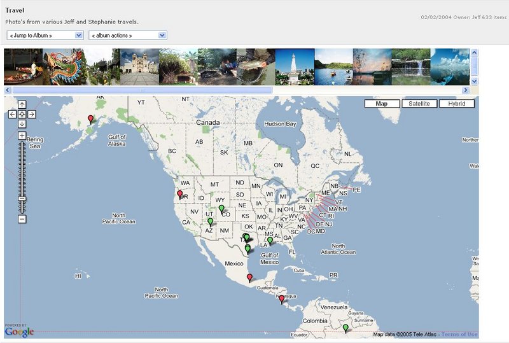Switch map to Satellite view
The width and height of the screenshot is (509, 343).
point(419,104)
